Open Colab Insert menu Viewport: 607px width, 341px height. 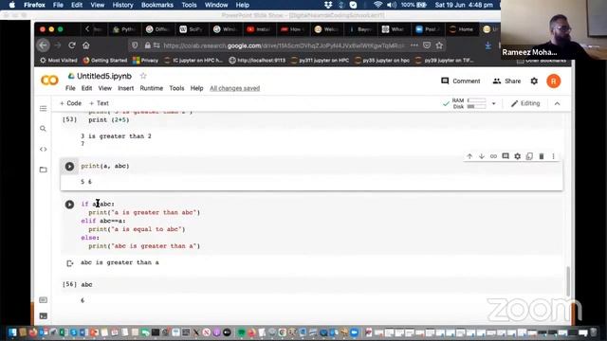(x=126, y=88)
